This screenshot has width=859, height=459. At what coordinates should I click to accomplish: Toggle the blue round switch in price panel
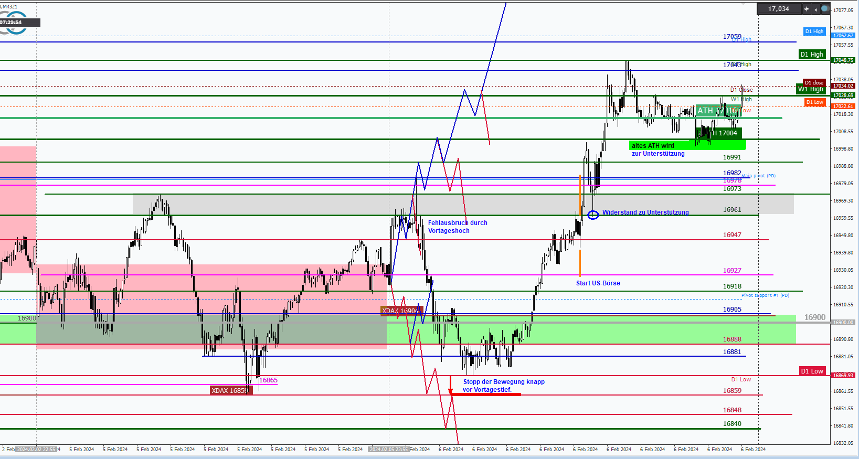[825, 9]
